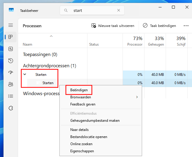Image resolution: width=192 pixels, height=157 pixels.
Task: Click Nieuwe taak uitvoeren
Action: 113,26
